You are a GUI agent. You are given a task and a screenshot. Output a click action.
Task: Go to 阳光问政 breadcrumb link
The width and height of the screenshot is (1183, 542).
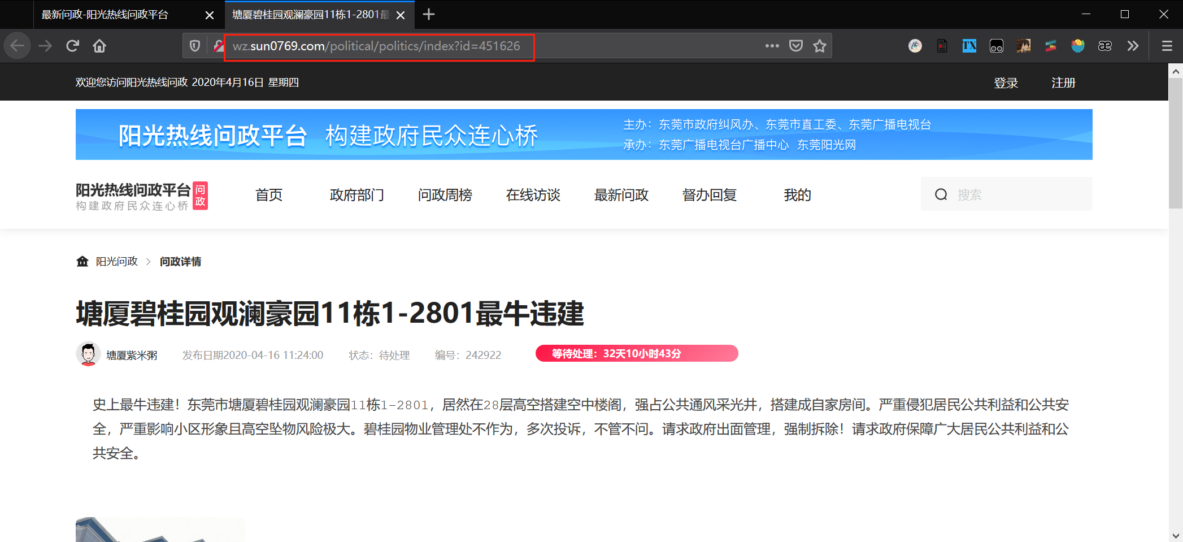(x=117, y=261)
